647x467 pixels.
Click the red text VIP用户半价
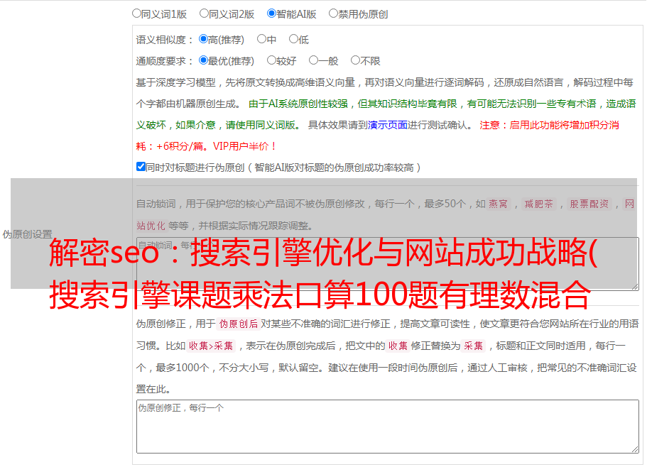click(x=244, y=146)
